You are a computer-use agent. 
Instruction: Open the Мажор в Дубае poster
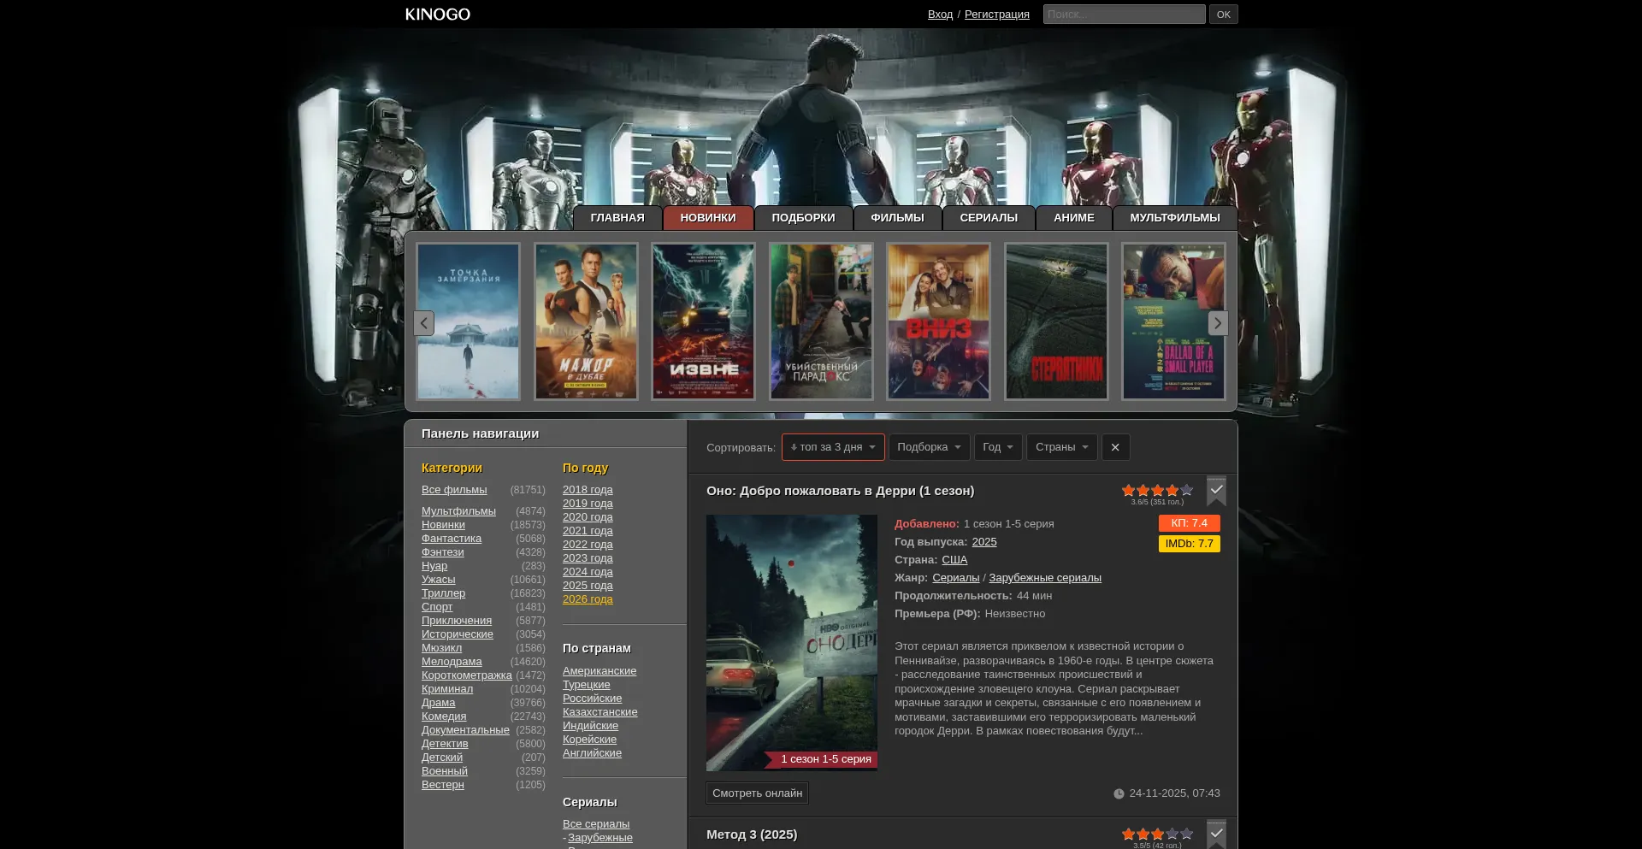[586, 321]
